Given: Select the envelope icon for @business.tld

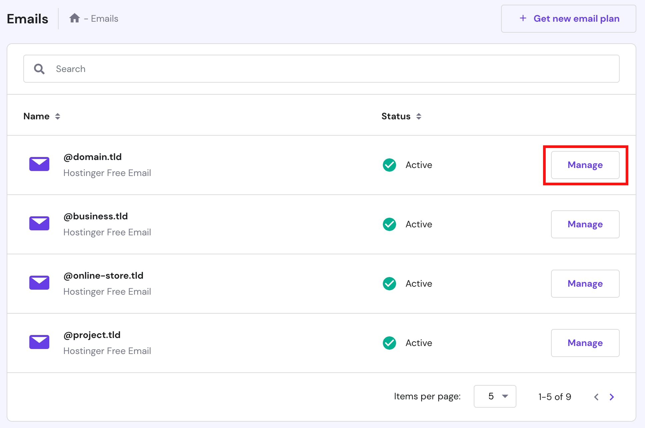Looking at the screenshot, I should pos(39,223).
